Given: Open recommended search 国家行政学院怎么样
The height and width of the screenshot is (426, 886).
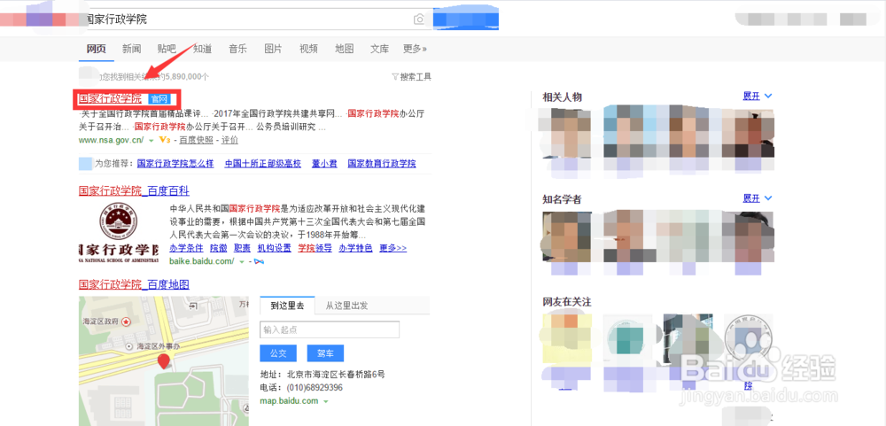Looking at the screenshot, I should pos(175,164).
